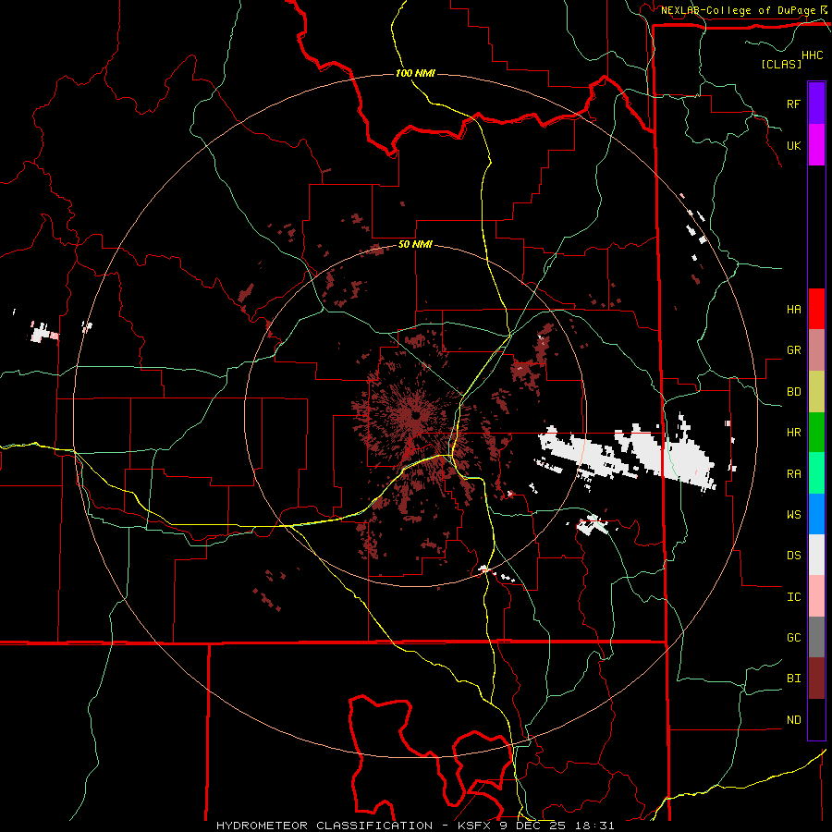
Task: Click the RF legend label
Action: click(x=793, y=104)
